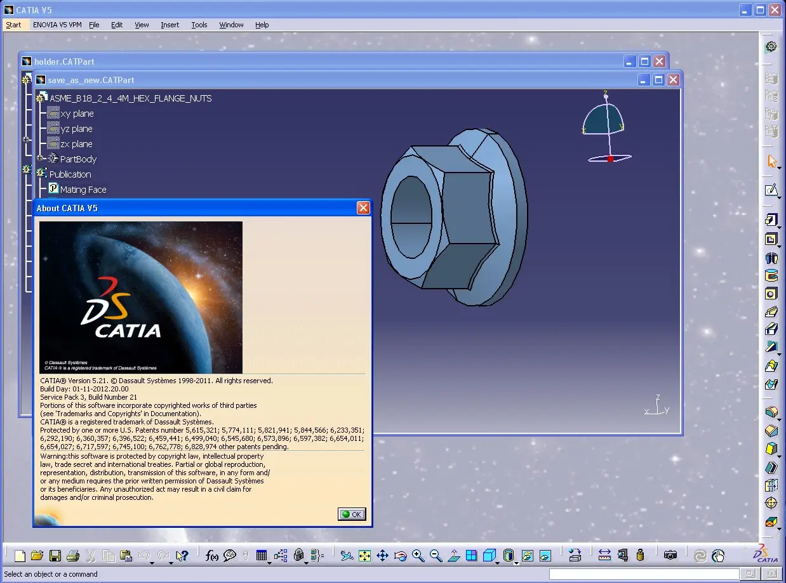786x583 pixels.
Task: Click the target crosshair icon in right toolbar
Action: coord(771,503)
